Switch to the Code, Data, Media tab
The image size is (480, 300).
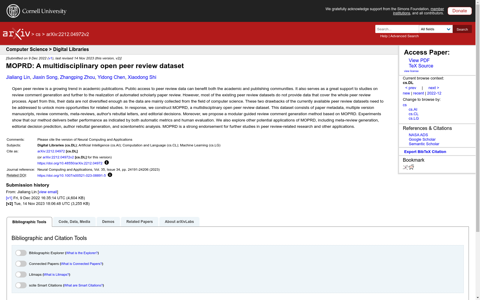74,222
